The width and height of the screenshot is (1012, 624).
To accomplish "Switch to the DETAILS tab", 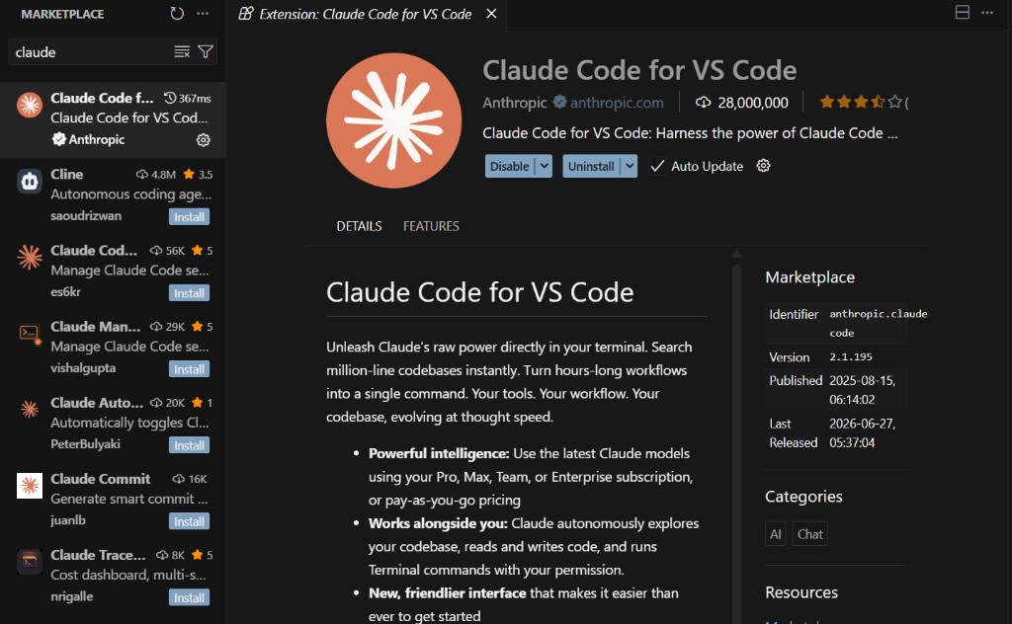I will [359, 226].
